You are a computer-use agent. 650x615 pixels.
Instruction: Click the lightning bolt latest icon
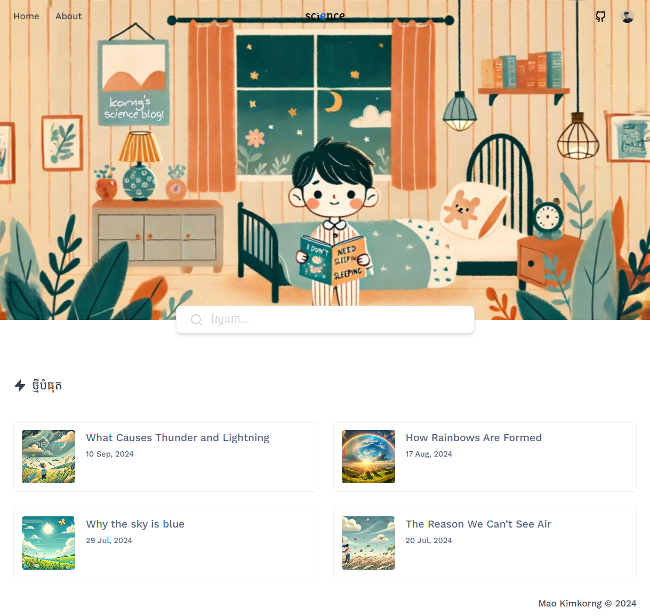(20, 385)
